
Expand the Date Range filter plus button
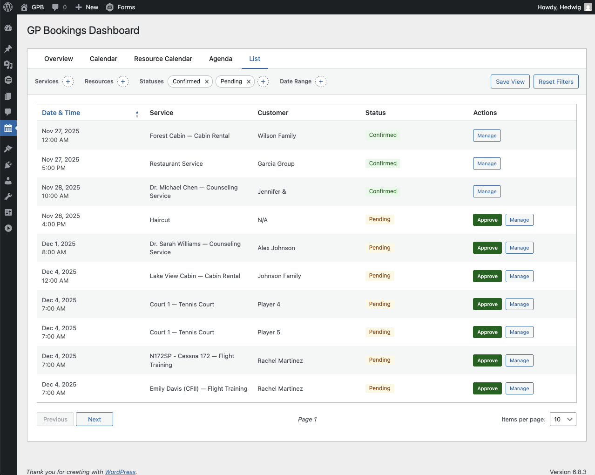pyautogui.click(x=321, y=81)
